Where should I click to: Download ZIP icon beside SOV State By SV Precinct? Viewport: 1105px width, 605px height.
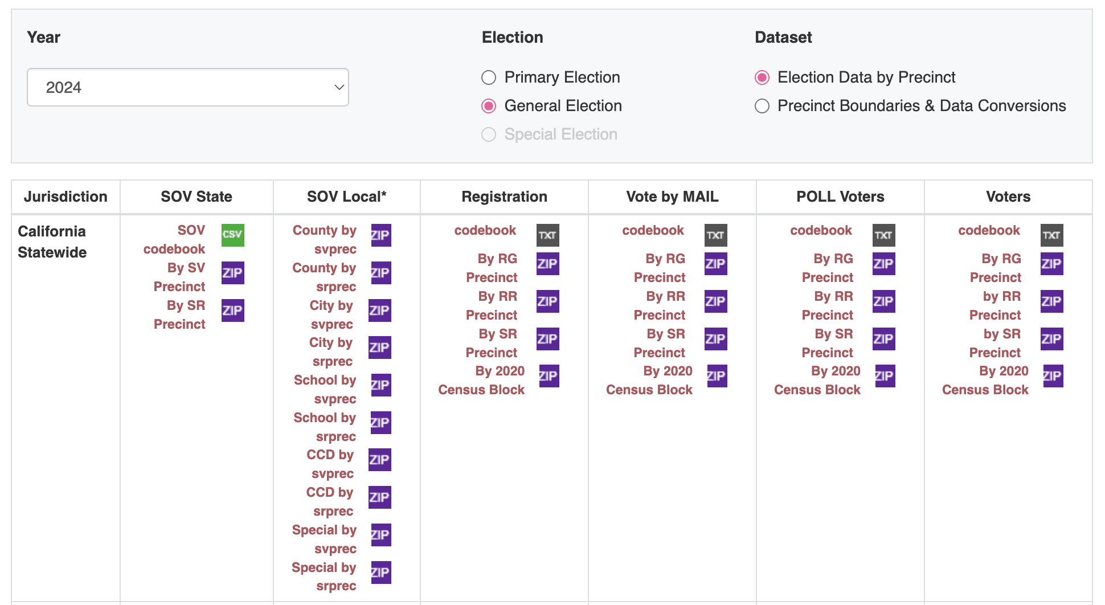(x=232, y=273)
